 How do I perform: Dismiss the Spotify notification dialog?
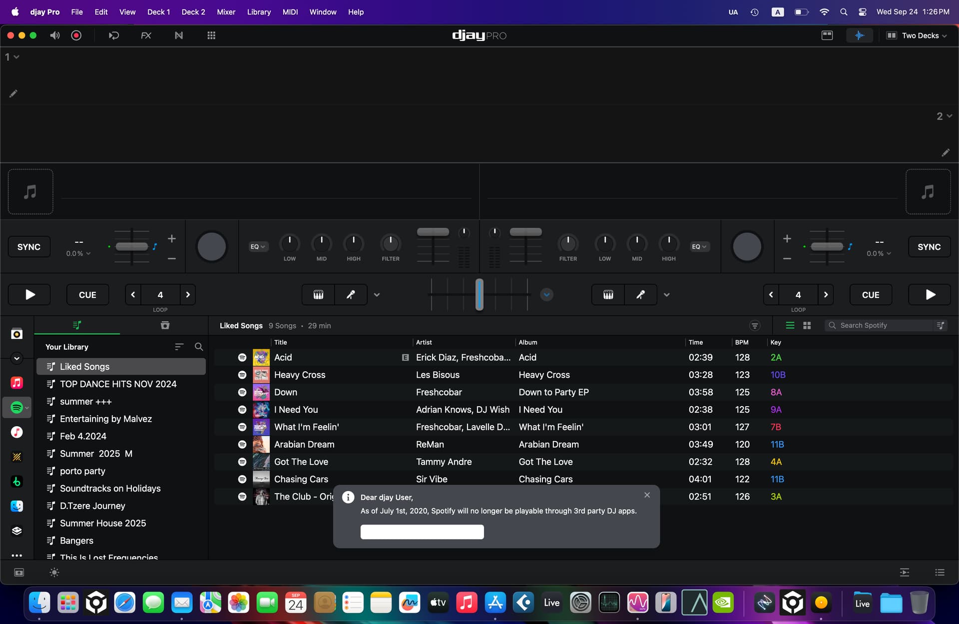click(x=647, y=495)
